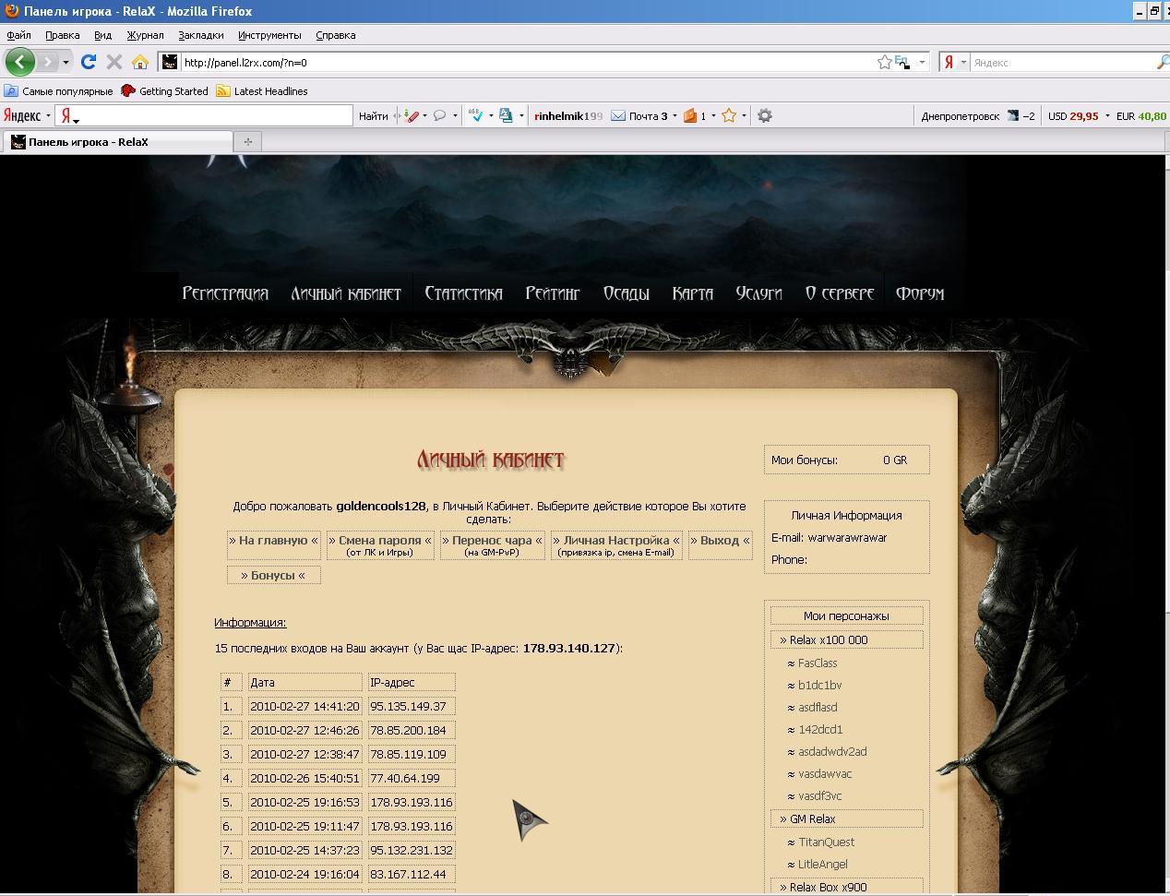Viewport: 1170px width, 896px height.
Task: Open the Справка menu
Action: pos(335,35)
